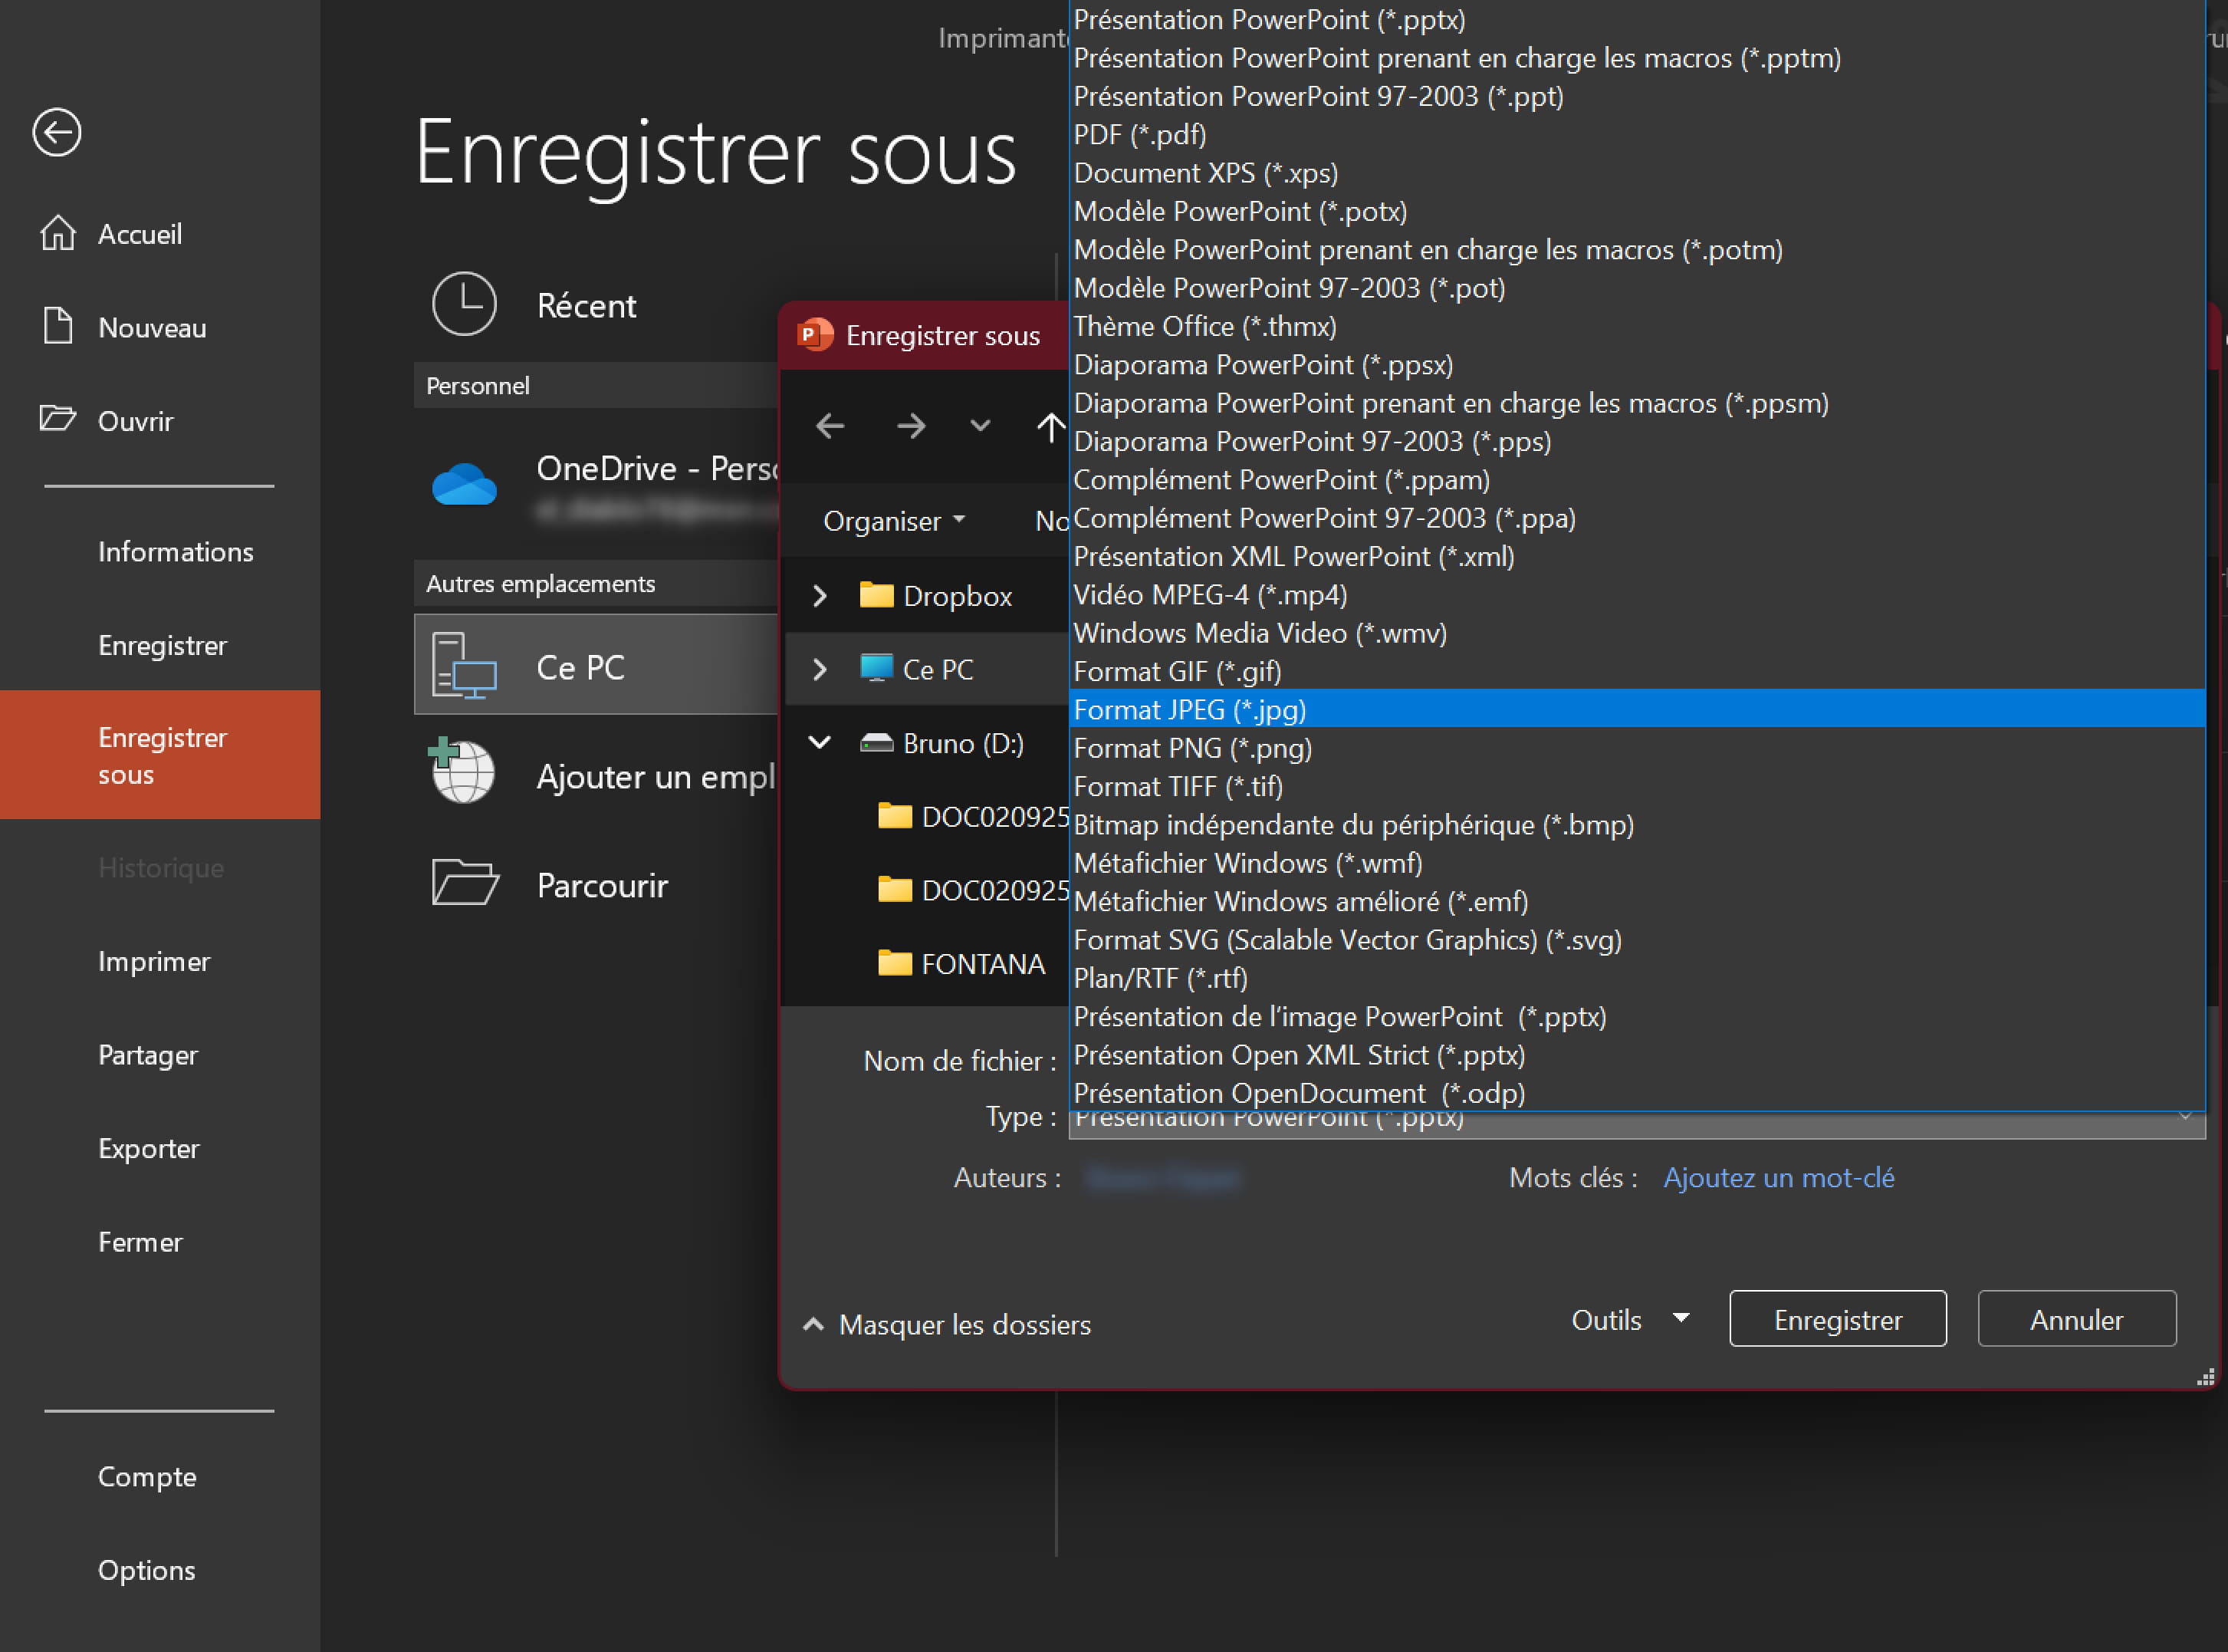Open the Outils dropdown arrow
The height and width of the screenshot is (1652, 2228).
(1681, 1319)
